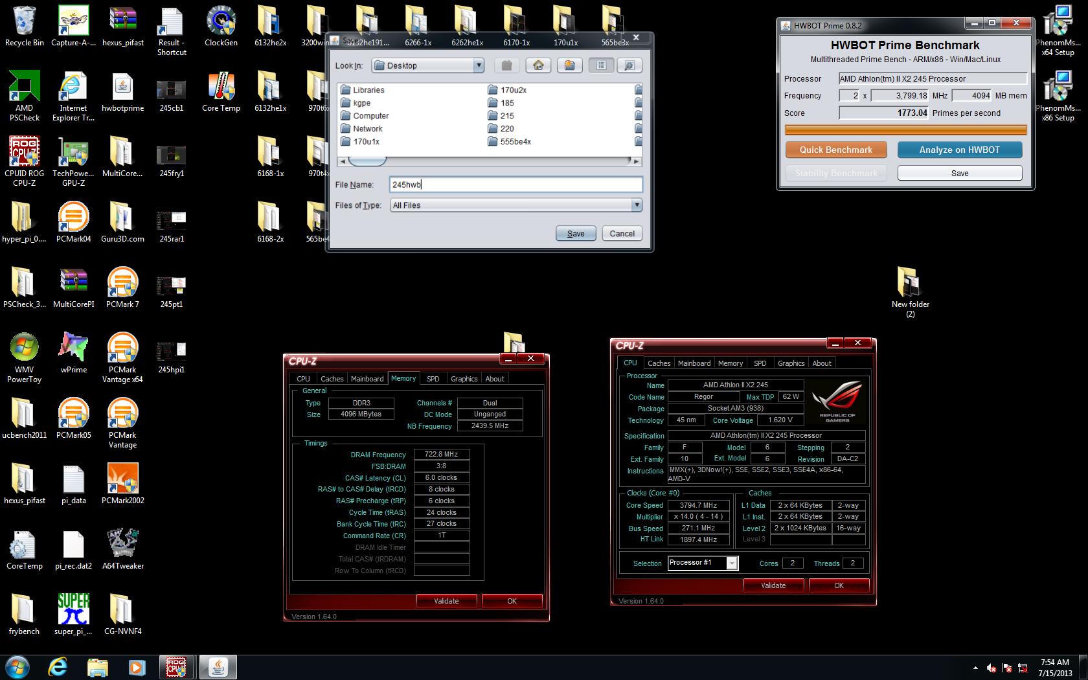Open the PCMark2002 desktop icon
Image resolution: width=1088 pixels, height=680 pixels.
coord(122,484)
